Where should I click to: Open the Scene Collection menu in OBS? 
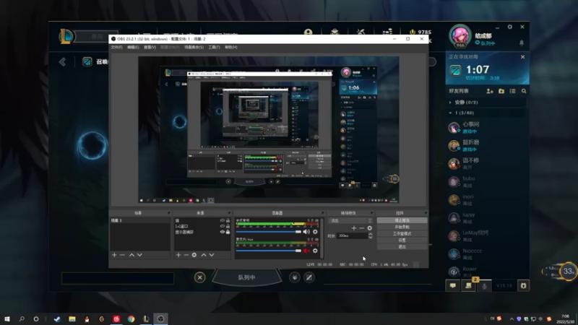(194, 47)
